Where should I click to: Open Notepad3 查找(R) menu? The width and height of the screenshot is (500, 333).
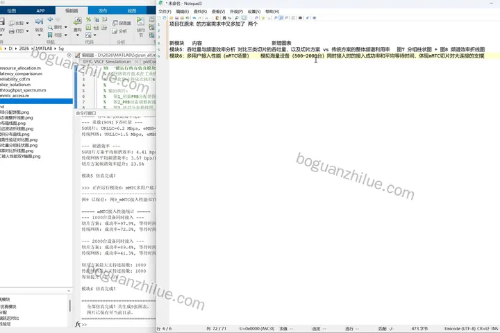pyautogui.click(x=200, y=12)
